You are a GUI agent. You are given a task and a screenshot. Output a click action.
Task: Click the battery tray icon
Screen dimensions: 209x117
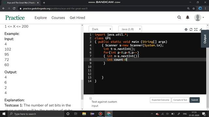pyautogui.click(x=173, y=114)
